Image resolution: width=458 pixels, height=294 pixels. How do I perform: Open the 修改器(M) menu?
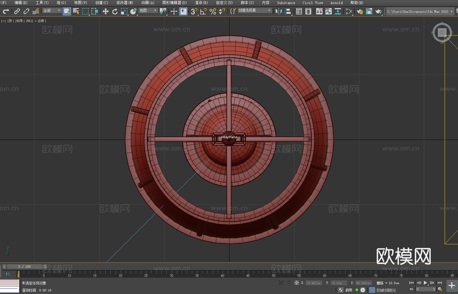[125, 3]
